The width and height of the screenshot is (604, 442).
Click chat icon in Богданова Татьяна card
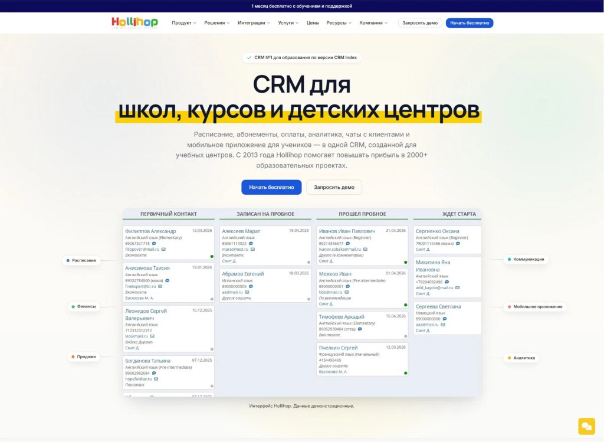click(x=154, y=373)
